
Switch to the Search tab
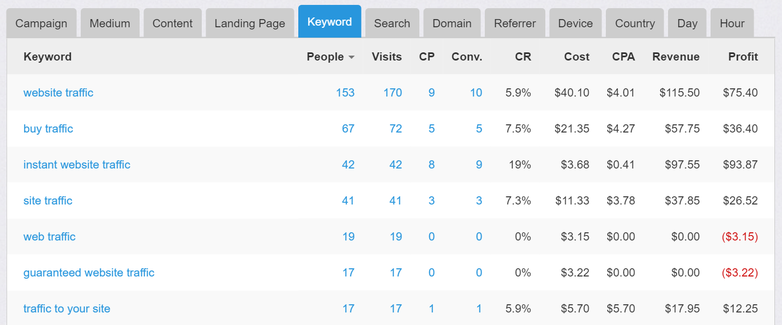392,23
